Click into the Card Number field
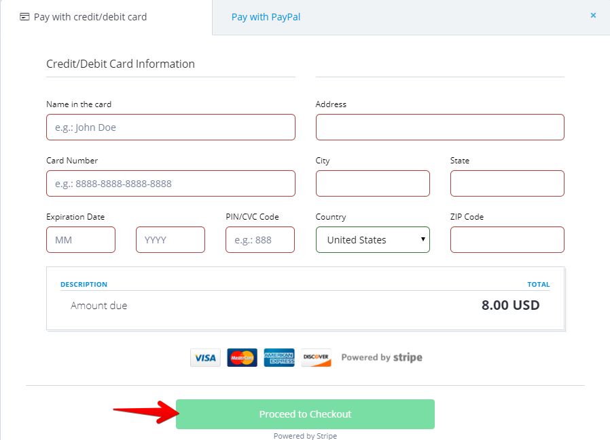The width and height of the screenshot is (610, 440). [171, 184]
